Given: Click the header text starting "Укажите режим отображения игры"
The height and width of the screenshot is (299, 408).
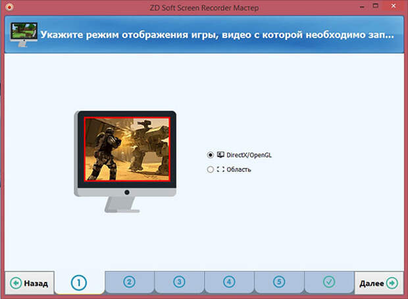Looking at the screenshot, I should point(217,35).
